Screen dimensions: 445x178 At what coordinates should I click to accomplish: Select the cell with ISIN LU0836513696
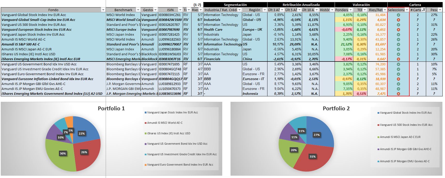(x=170, y=94)
